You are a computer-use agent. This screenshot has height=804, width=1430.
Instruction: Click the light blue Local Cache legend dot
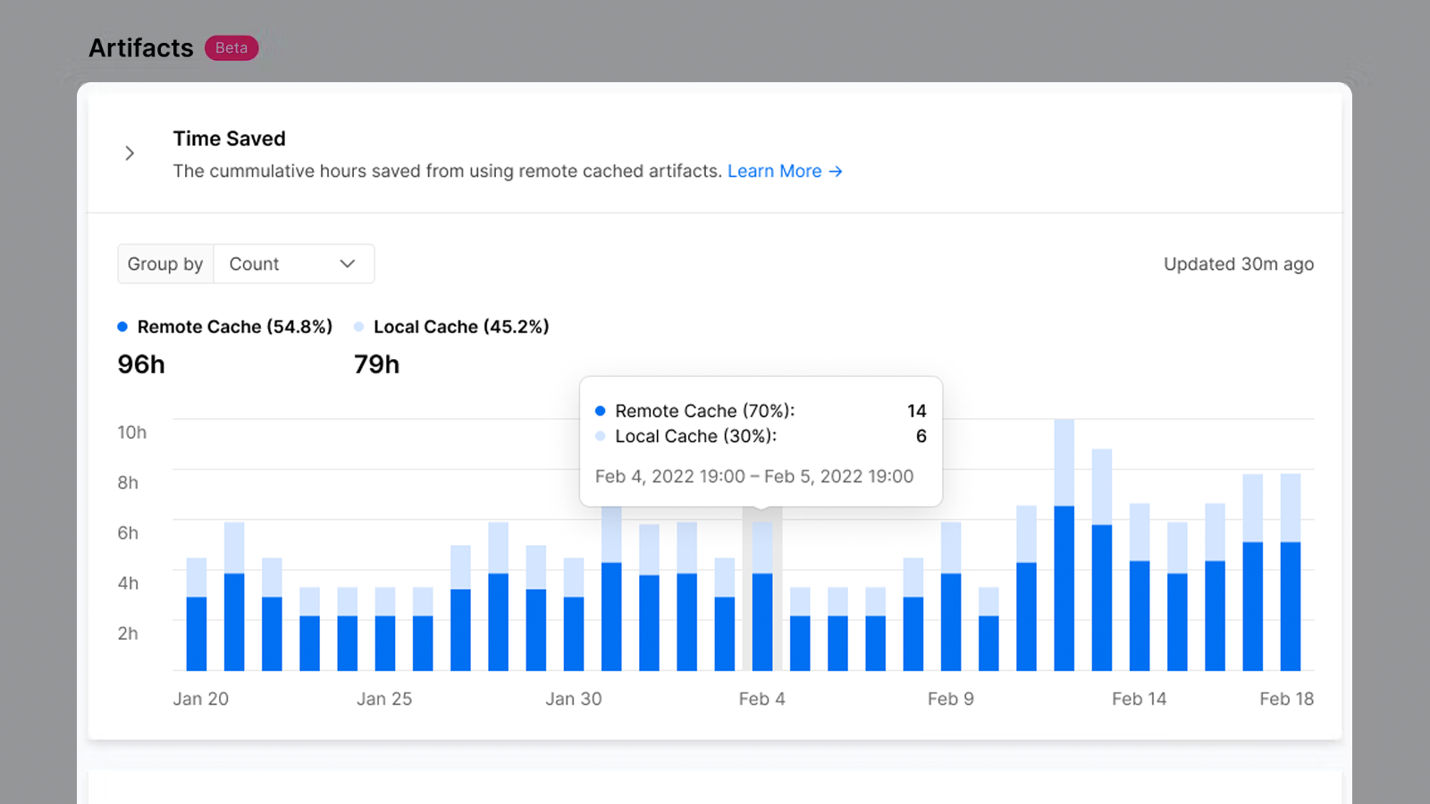click(x=357, y=327)
